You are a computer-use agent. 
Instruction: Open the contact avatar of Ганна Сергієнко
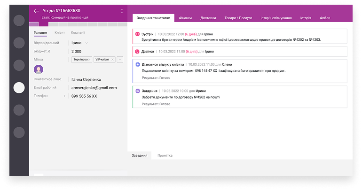(39, 69)
